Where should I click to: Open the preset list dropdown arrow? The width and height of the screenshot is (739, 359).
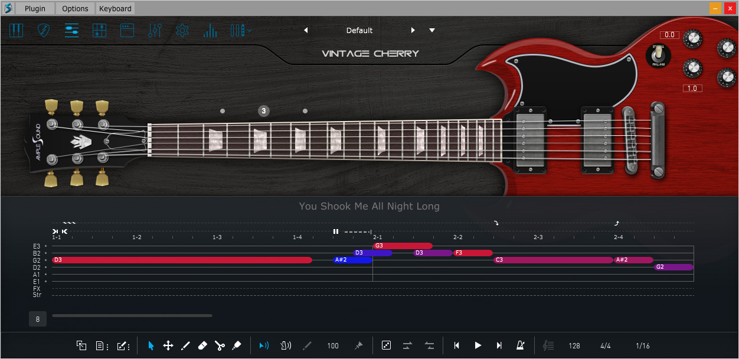pos(432,30)
